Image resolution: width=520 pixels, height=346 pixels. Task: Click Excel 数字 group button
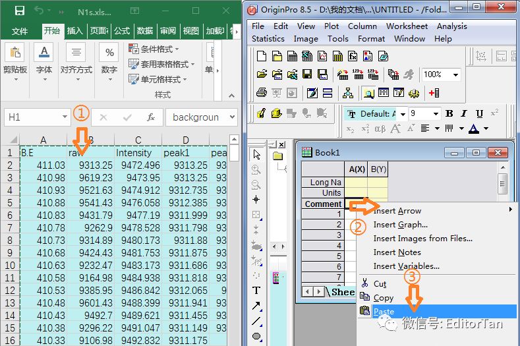pyautogui.click(x=109, y=63)
